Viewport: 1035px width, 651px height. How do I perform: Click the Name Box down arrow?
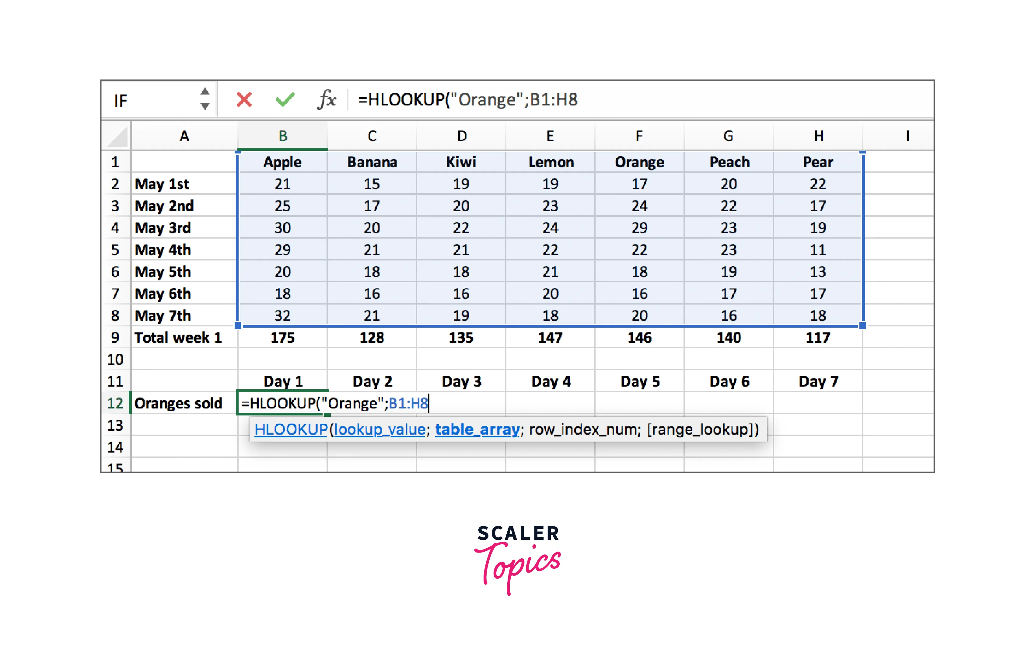click(205, 108)
